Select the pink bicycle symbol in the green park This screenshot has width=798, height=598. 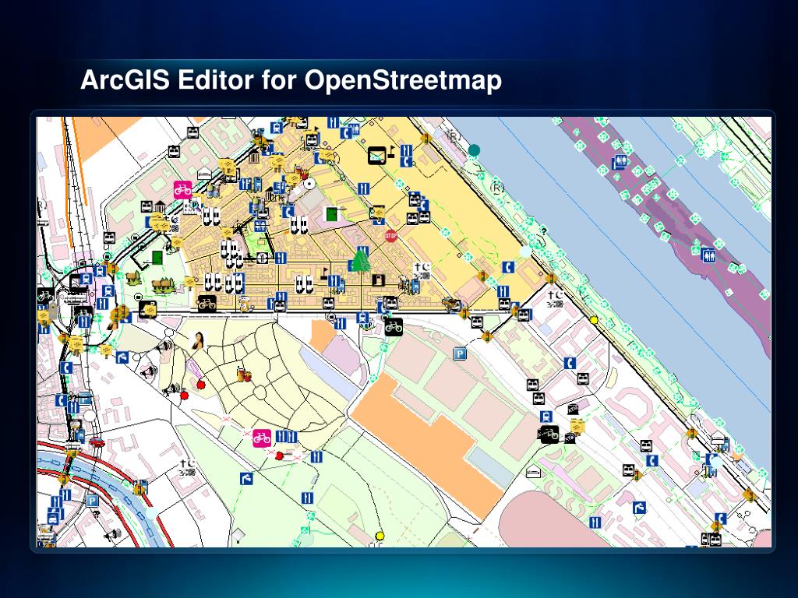[x=262, y=438]
